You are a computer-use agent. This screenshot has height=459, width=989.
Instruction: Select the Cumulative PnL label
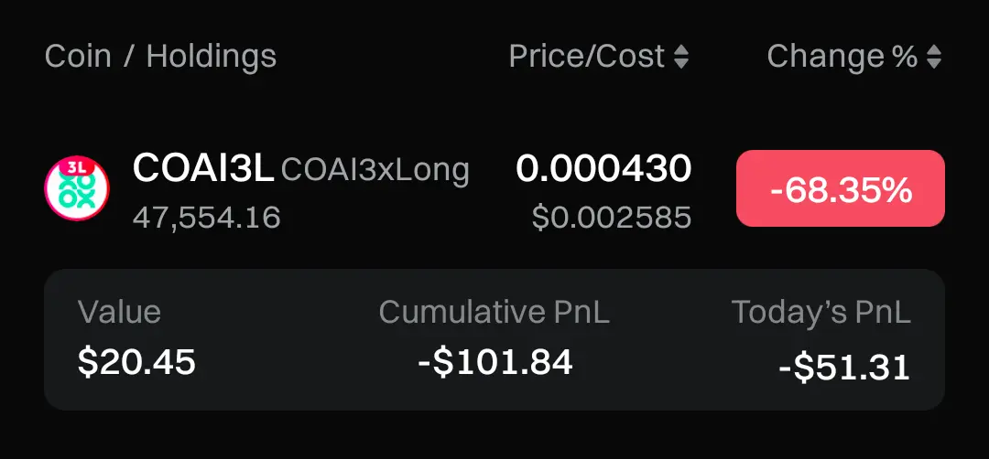click(494, 312)
